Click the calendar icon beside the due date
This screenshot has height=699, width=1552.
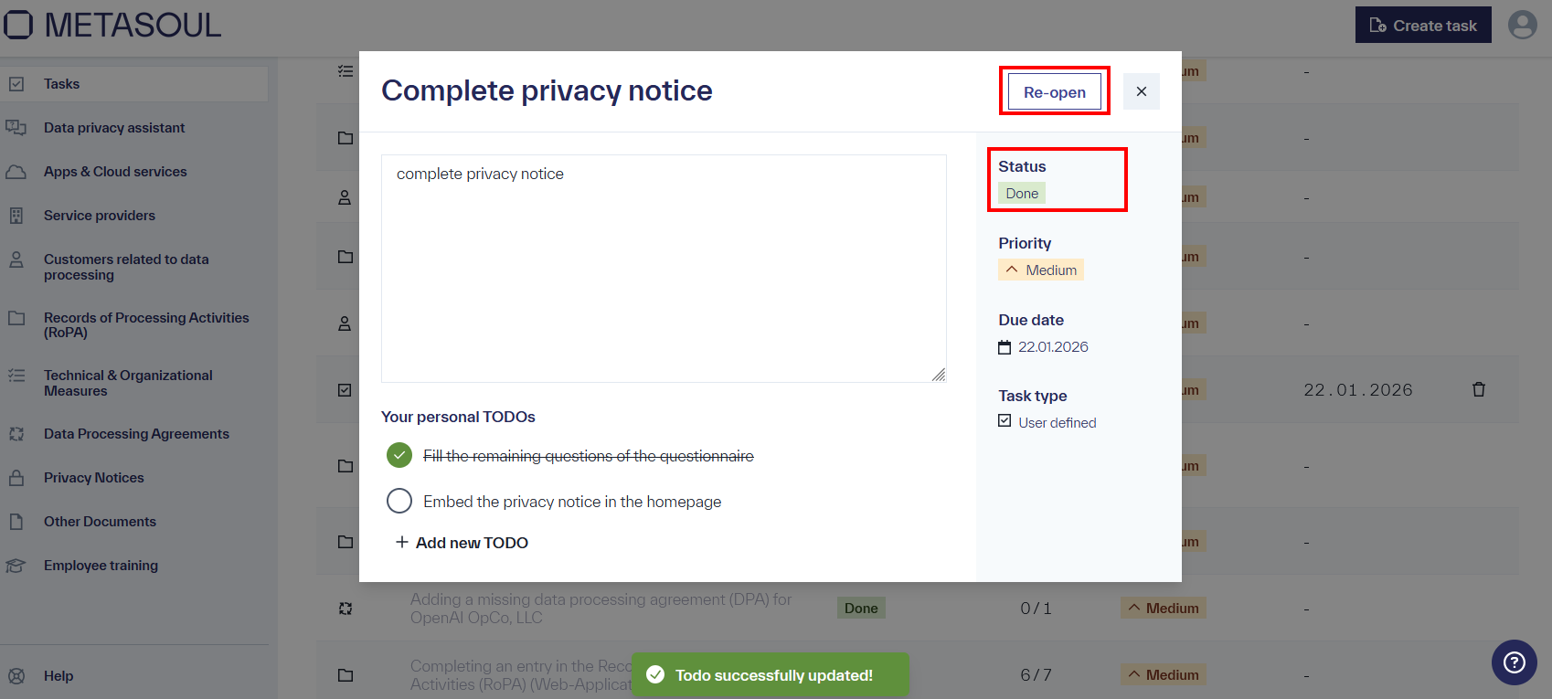pyautogui.click(x=1004, y=346)
